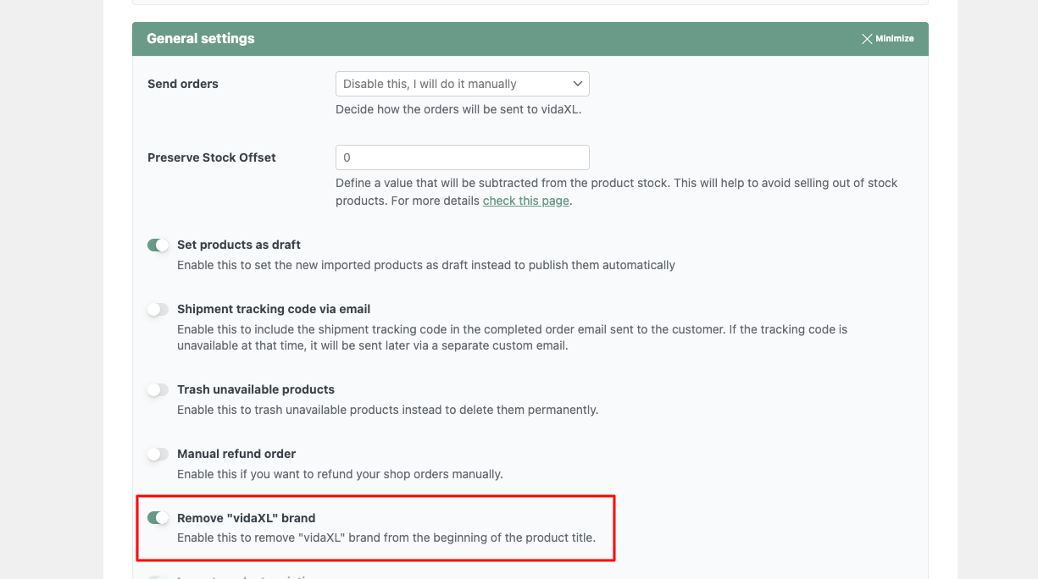Click the General settings header title
Viewport: 1038px width, 579px height.
201,39
